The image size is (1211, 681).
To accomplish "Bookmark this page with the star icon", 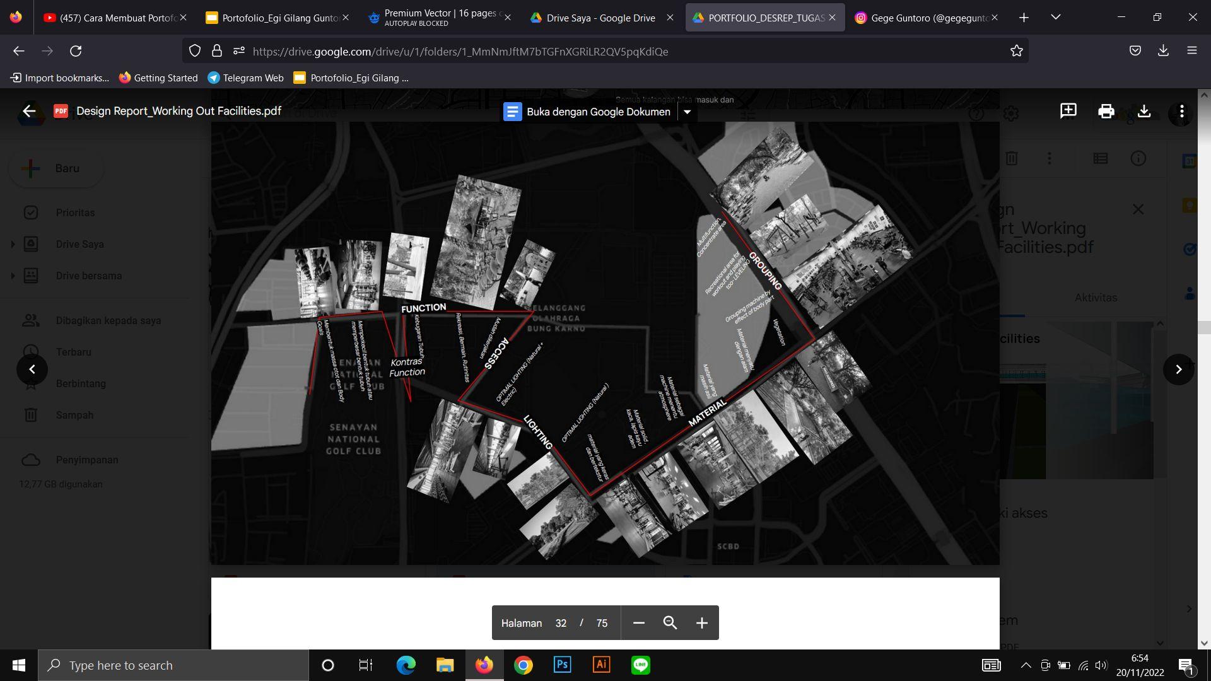I will [x=1016, y=51].
